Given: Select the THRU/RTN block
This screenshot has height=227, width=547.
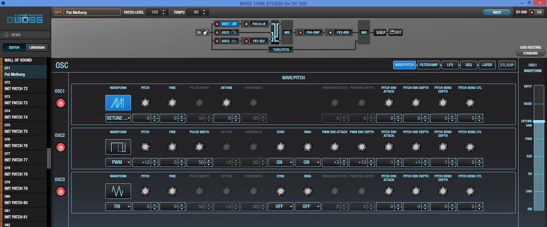Looking at the screenshot, I should point(281,49).
